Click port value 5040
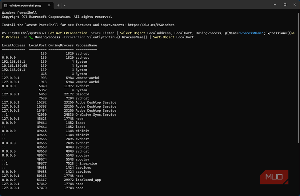 43,86
